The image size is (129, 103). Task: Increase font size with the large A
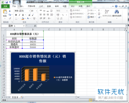(x=29, y=15)
